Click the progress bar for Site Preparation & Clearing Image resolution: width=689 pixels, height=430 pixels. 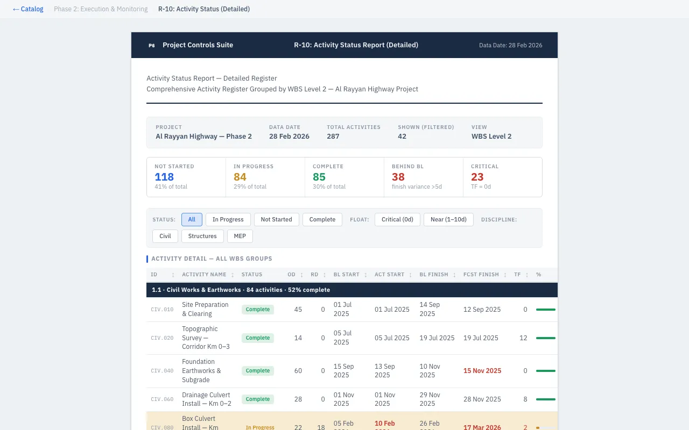coord(545,310)
